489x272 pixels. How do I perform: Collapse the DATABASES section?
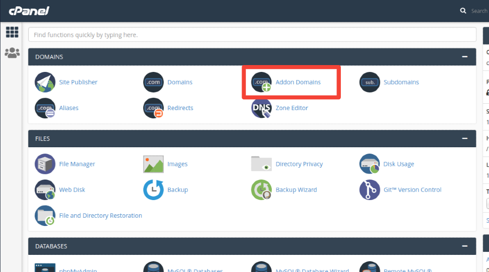pyautogui.click(x=465, y=246)
